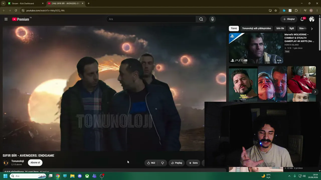The height and width of the screenshot is (180, 321).
Task: Click the #CapCut hashtag in the description
Action: pos(44,172)
